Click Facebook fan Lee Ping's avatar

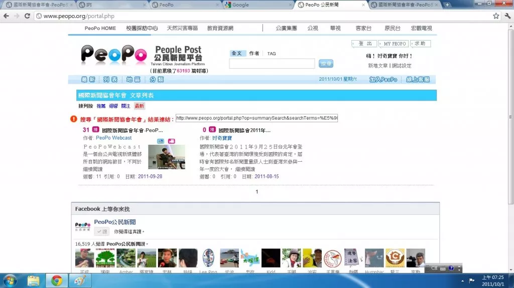coord(208,258)
